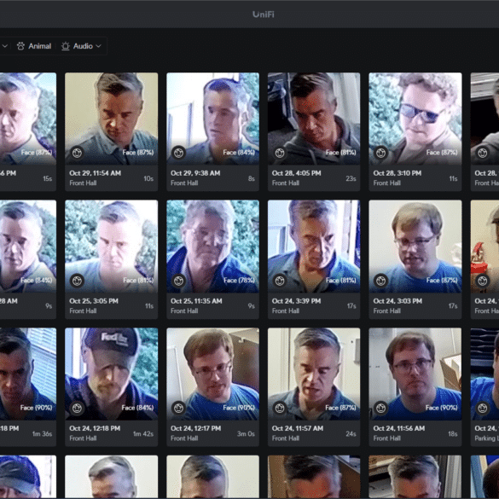Click the '8s' duration label

point(252,178)
